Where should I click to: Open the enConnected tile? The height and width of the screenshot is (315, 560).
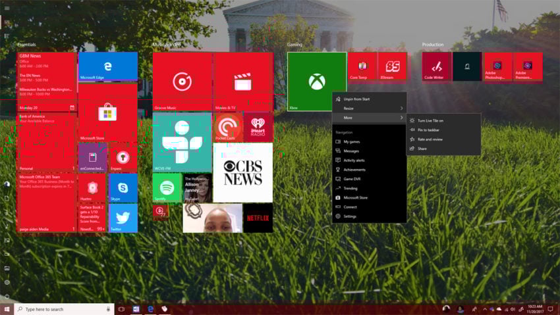click(x=93, y=158)
